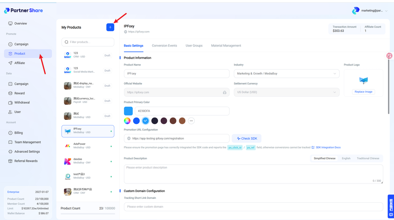
Task: Edit the Promotion URL field
Action: coord(176,139)
